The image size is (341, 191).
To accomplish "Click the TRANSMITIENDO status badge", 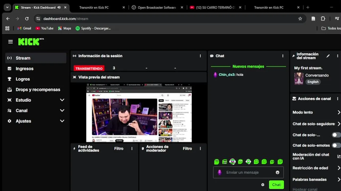I will pos(89,68).
